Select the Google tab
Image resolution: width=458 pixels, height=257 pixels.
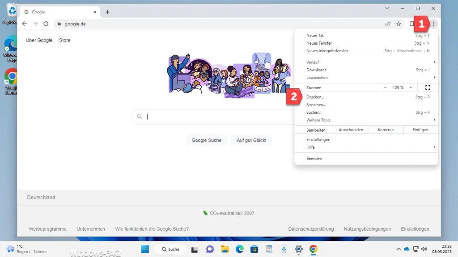(x=60, y=12)
